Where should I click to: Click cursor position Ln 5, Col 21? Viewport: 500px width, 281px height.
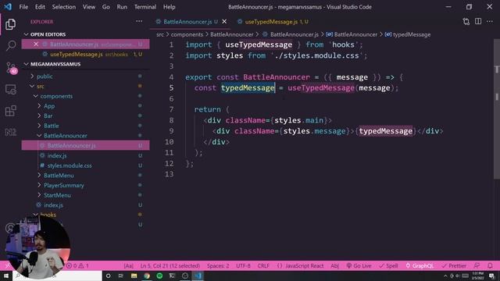point(170,265)
